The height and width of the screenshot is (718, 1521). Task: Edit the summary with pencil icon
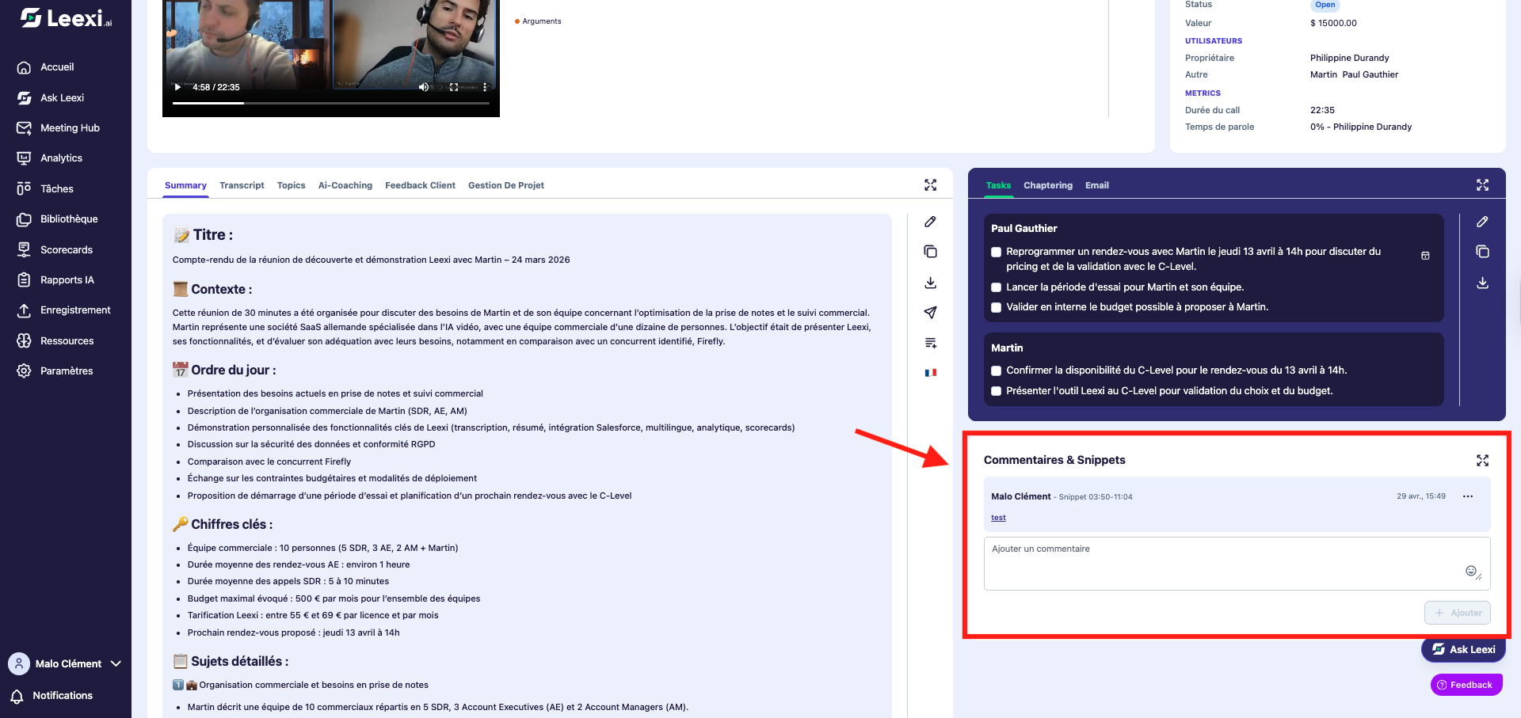coord(930,222)
